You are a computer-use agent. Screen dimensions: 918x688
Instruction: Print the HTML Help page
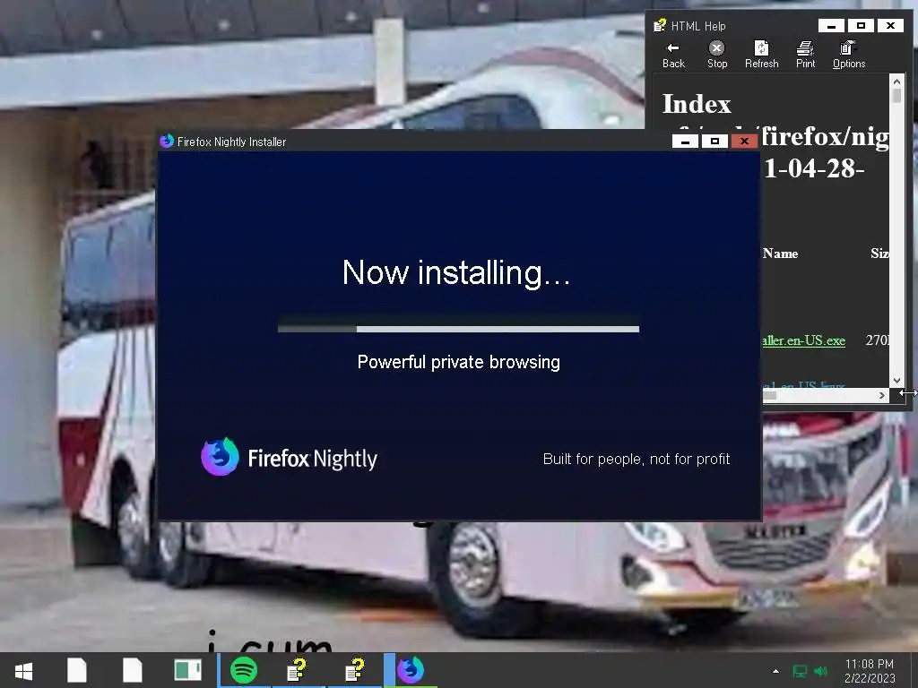pyautogui.click(x=805, y=55)
